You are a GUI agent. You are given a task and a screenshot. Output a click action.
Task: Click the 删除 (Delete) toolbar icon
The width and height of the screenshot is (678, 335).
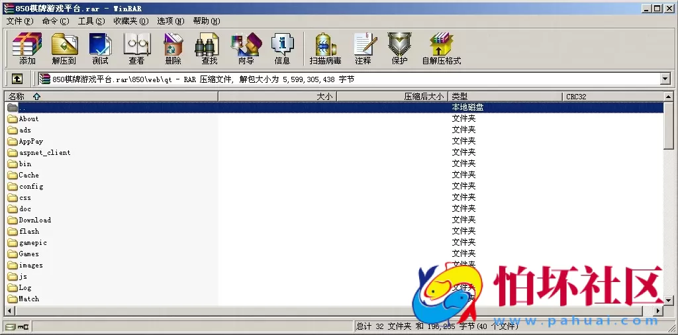click(173, 48)
